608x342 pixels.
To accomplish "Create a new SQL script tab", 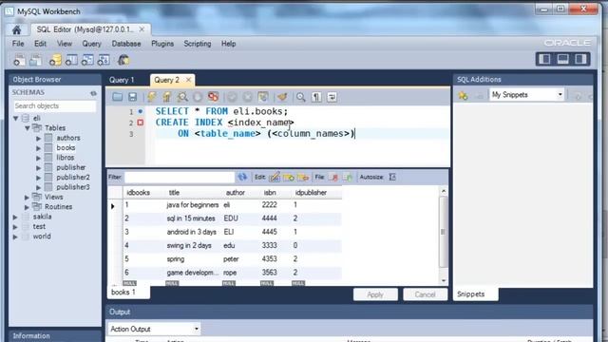I will (19, 60).
